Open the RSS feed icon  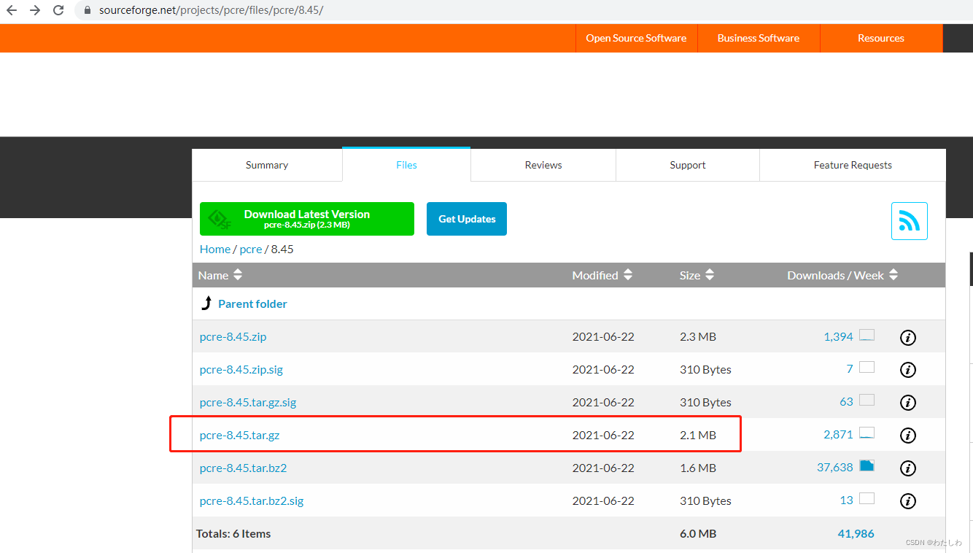point(910,221)
